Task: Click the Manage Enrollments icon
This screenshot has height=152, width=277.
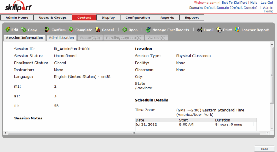Action: tap(148, 30)
